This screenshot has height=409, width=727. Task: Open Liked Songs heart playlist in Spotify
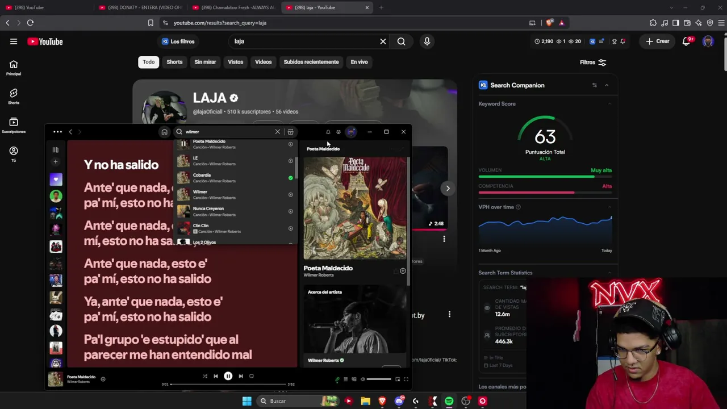click(x=56, y=180)
